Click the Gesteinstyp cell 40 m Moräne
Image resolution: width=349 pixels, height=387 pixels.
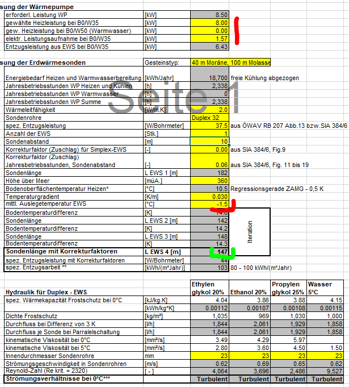230,63
